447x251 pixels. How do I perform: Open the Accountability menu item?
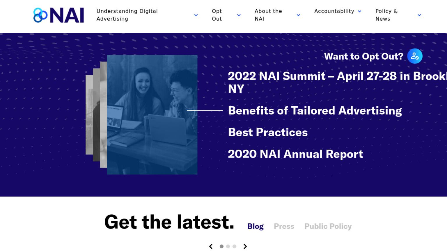[x=334, y=11]
